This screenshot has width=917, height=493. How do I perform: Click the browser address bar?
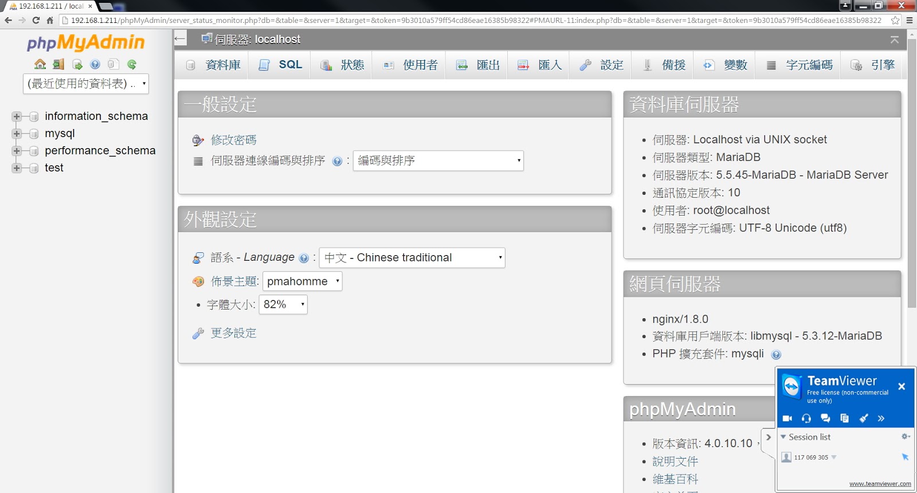point(476,20)
